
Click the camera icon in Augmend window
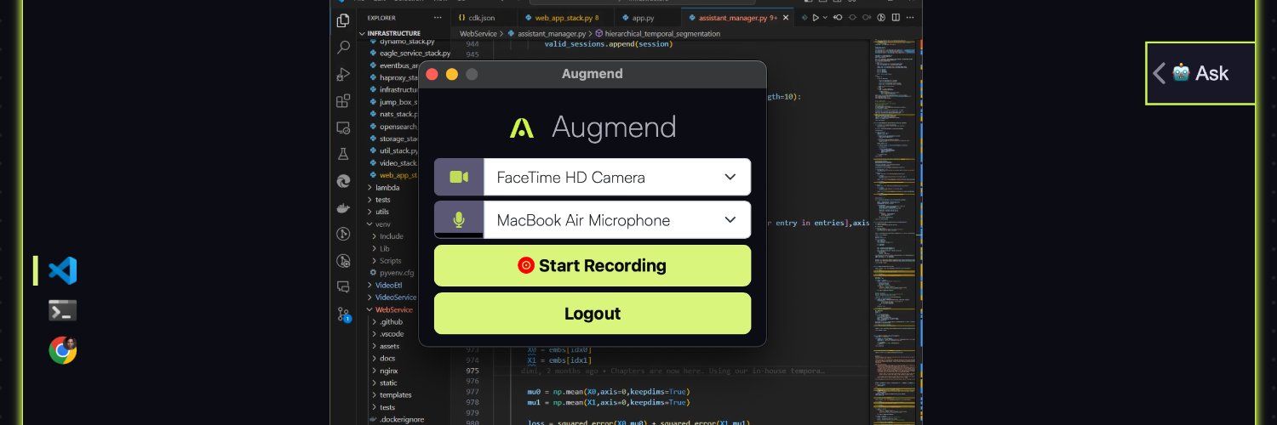459,177
